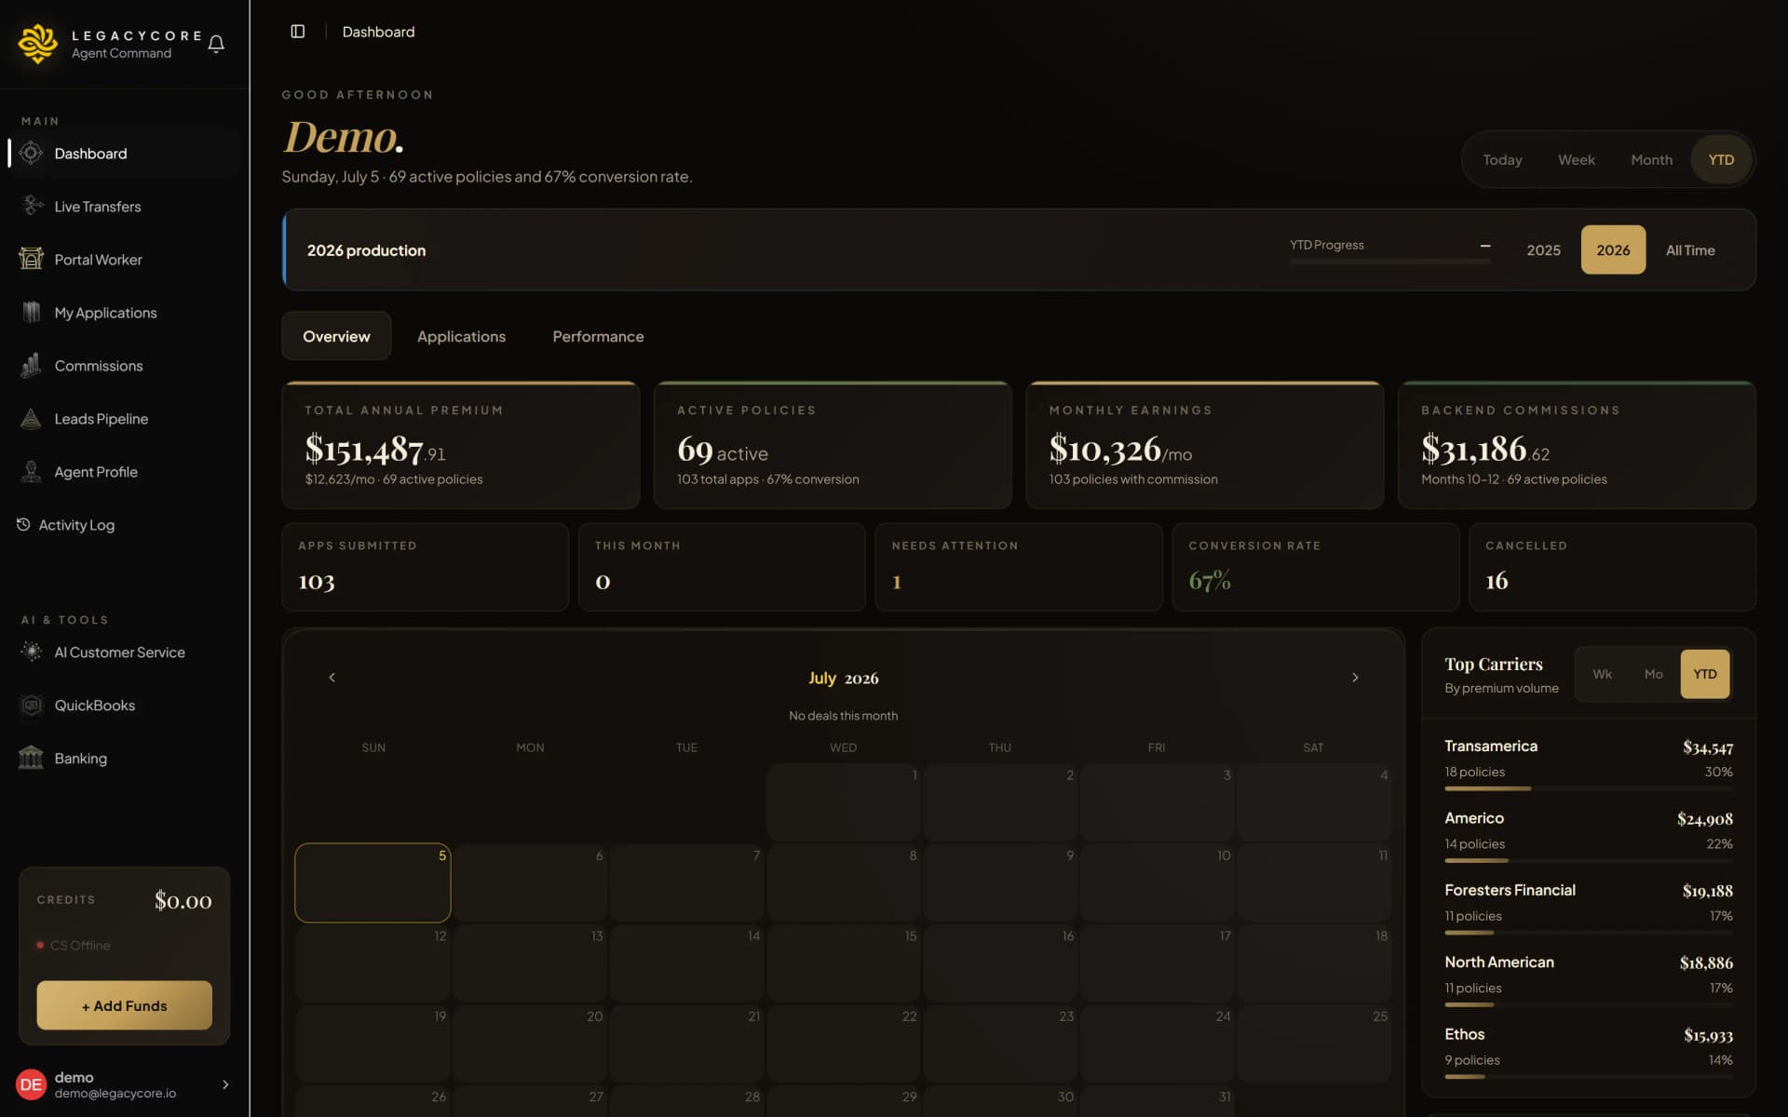Viewport: 1788px width, 1117px height.
Task: Switch production year to 2025
Action: [1543, 250]
